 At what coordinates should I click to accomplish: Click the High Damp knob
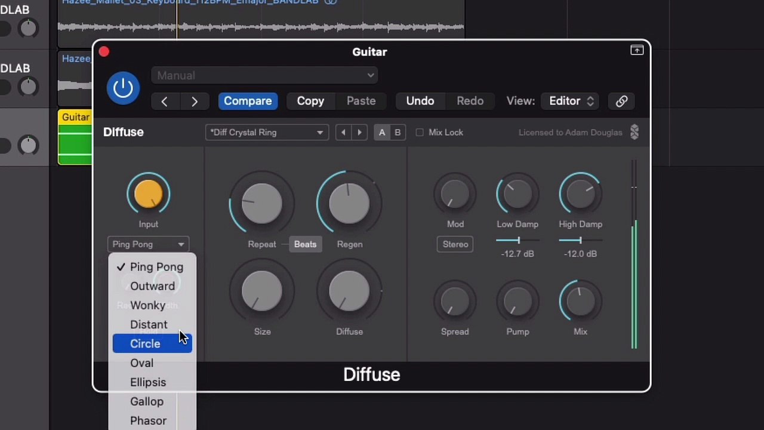point(580,194)
